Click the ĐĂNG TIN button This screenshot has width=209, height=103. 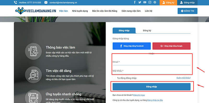pyautogui.click(x=187, y=11)
